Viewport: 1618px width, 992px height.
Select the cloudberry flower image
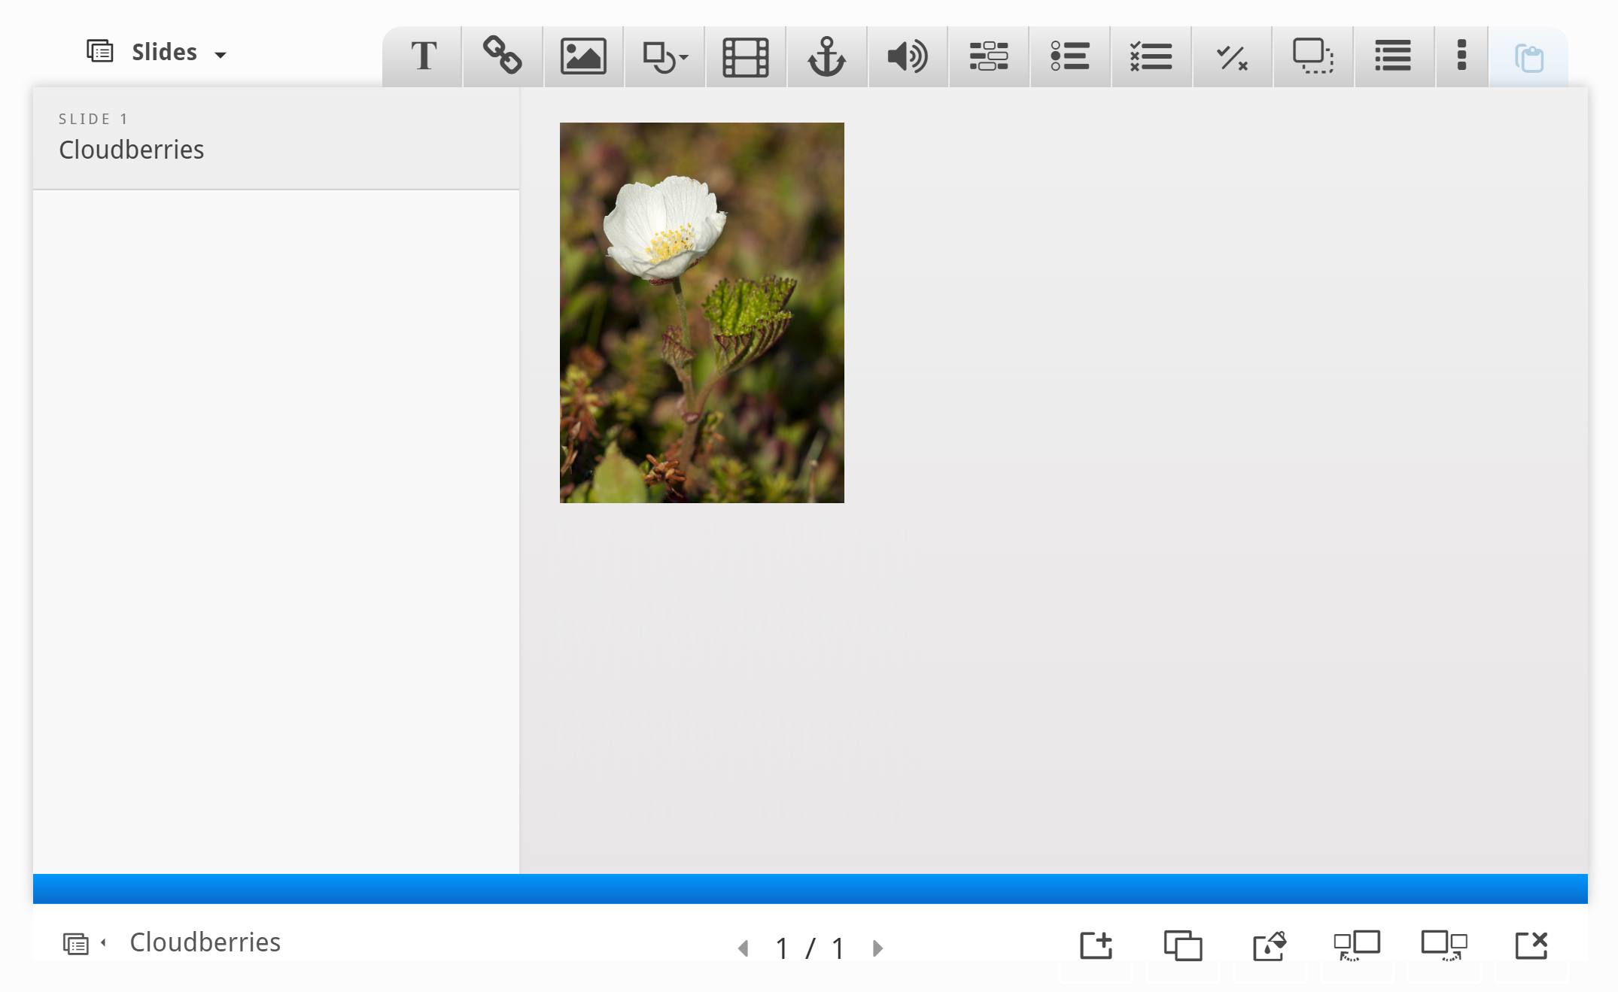click(701, 313)
